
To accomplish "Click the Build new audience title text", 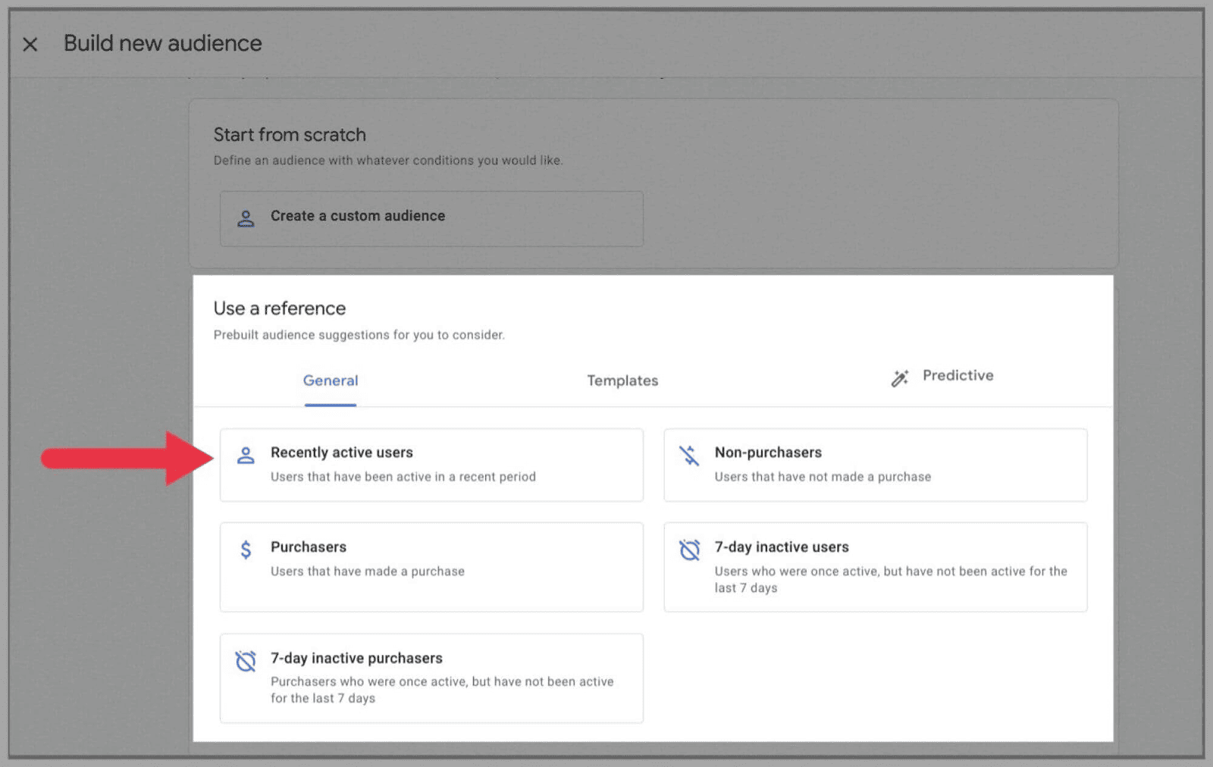I will pyautogui.click(x=163, y=43).
